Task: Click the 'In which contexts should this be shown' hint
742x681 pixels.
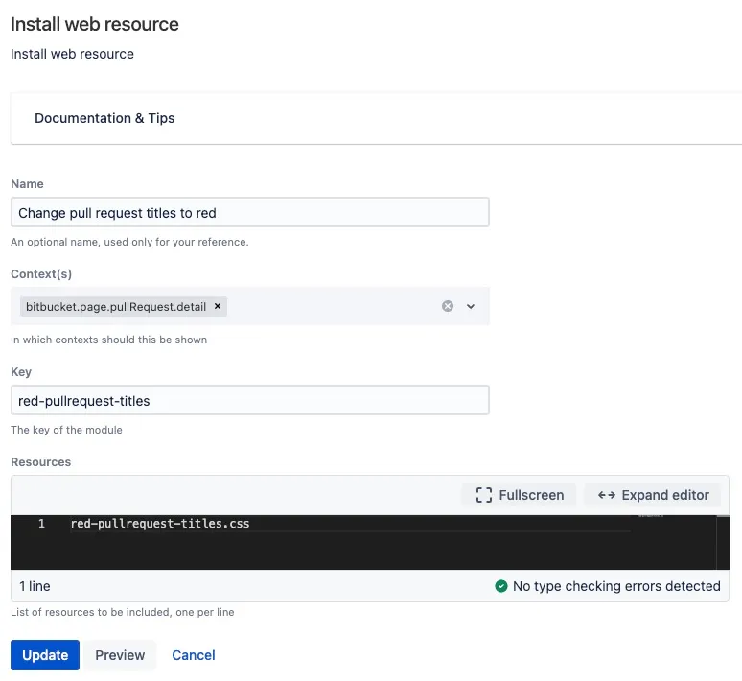Action: click(109, 340)
